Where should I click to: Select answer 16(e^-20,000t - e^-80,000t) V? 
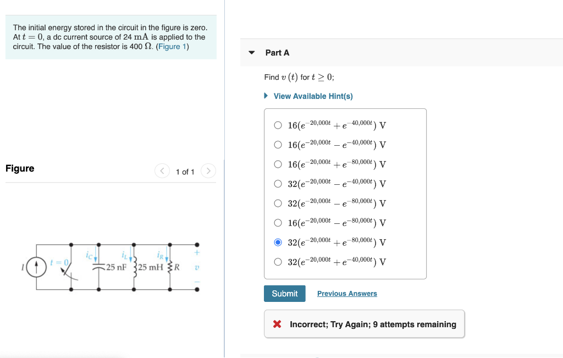click(278, 223)
